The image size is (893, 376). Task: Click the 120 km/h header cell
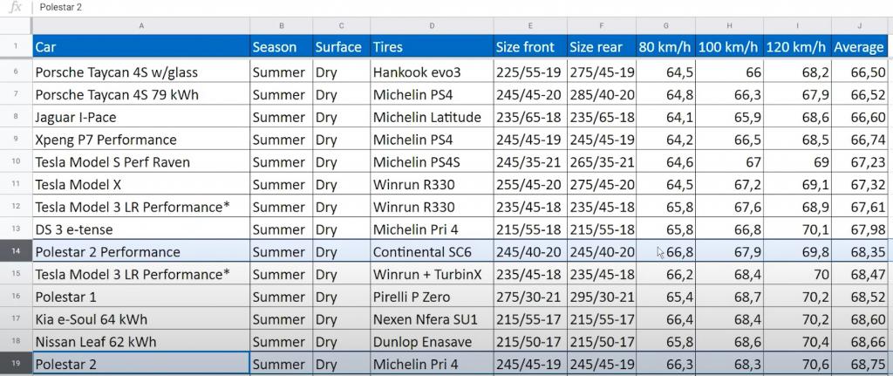[797, 47]
